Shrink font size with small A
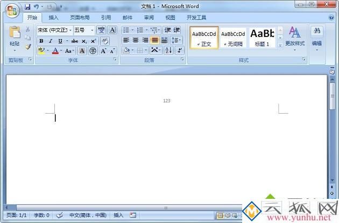This screenshot has height=223, width=339. point(112,51)
